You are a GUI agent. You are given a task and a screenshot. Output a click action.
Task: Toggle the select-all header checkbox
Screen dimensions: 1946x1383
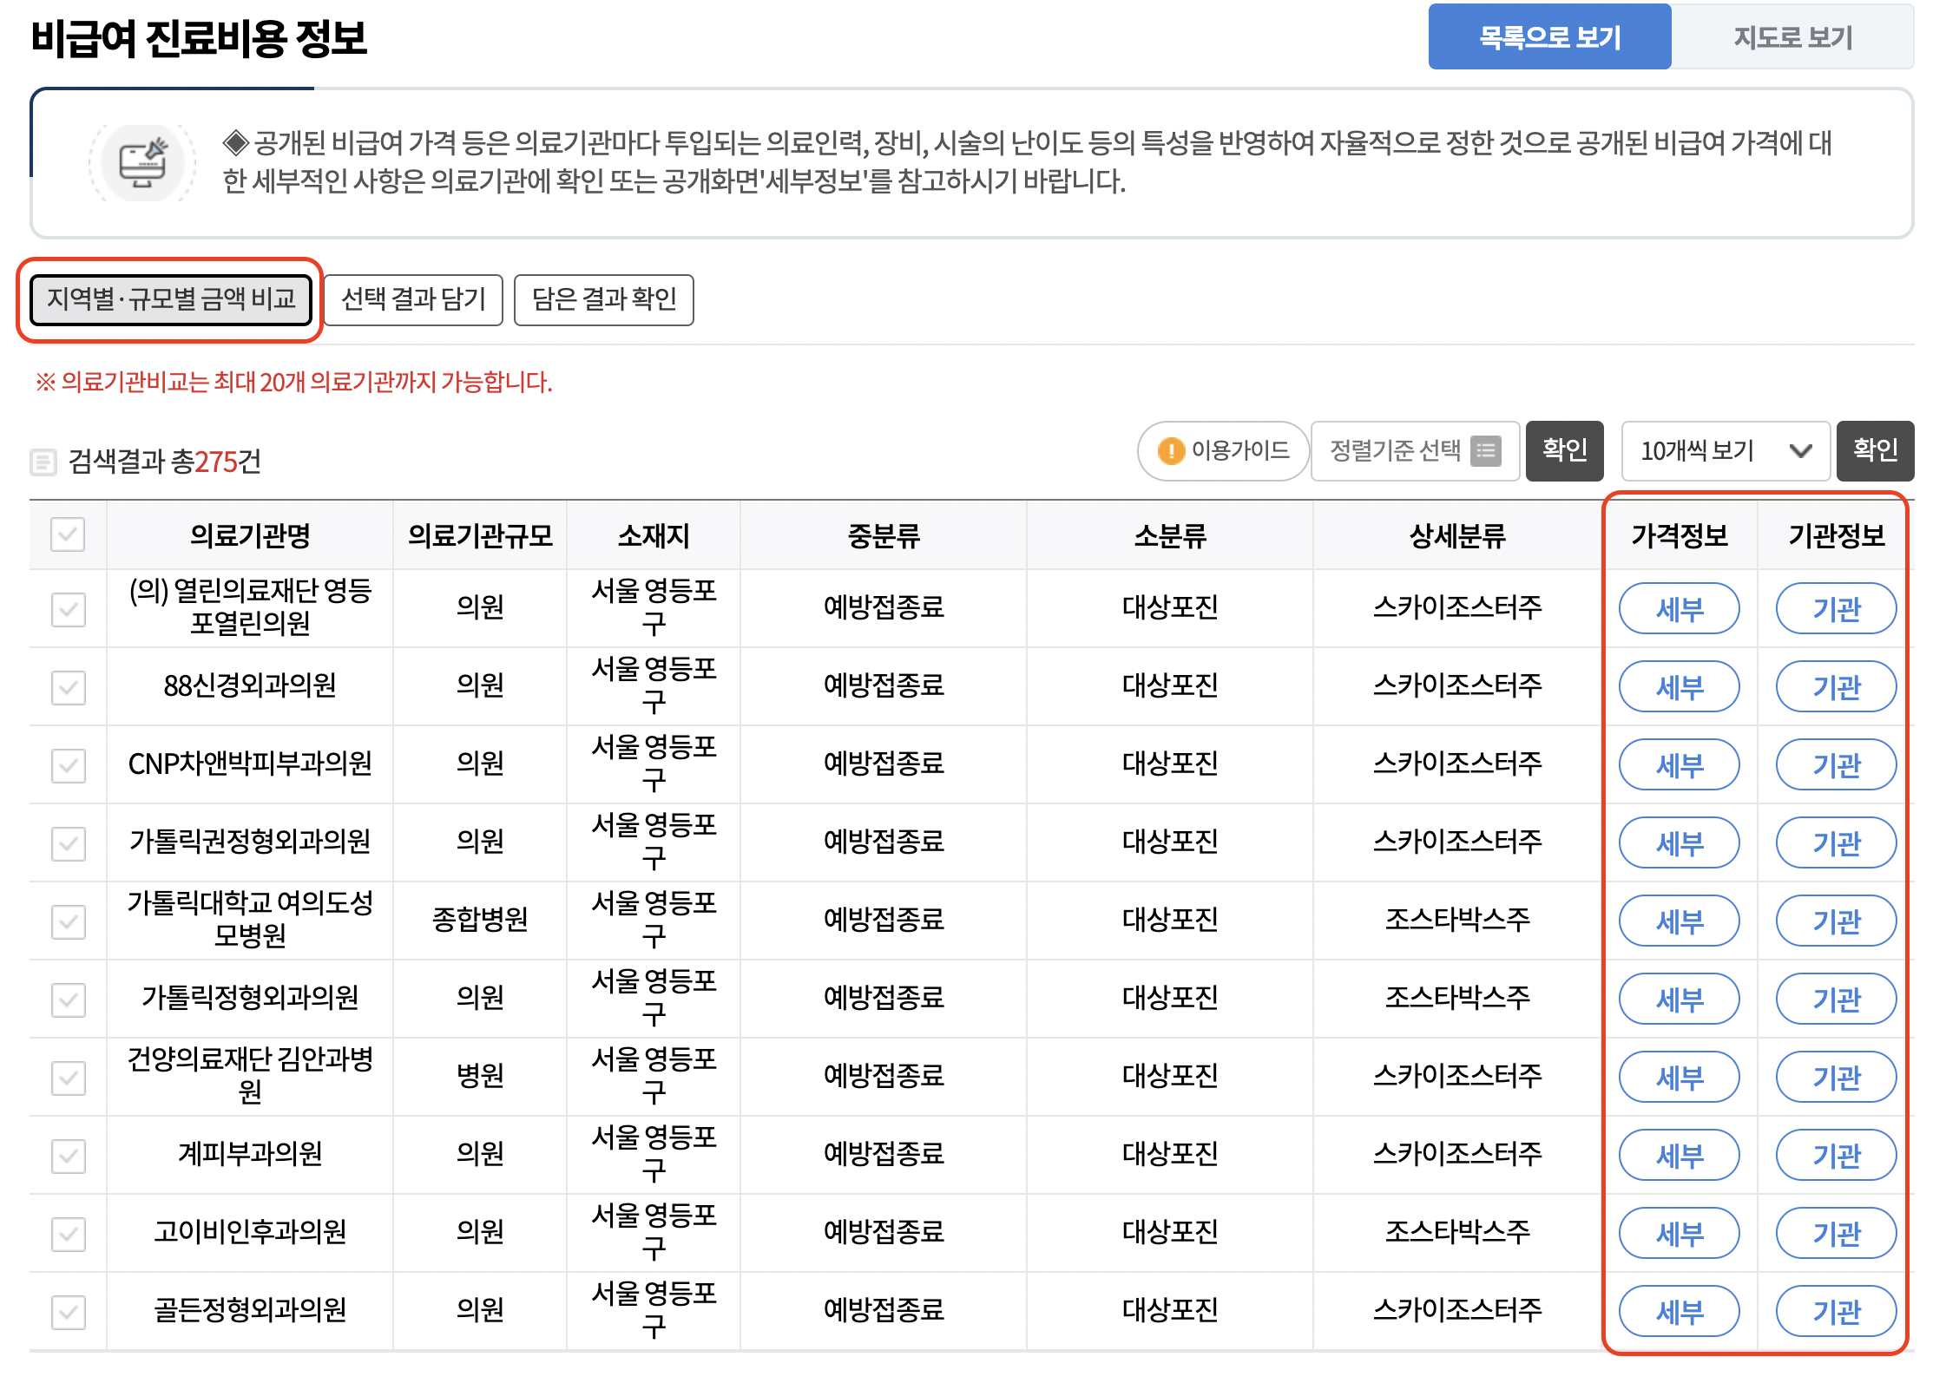(x=68, y=534)
